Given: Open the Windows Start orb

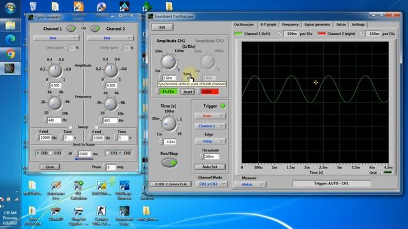Looking at the screenshot, I should click(10, 8).
